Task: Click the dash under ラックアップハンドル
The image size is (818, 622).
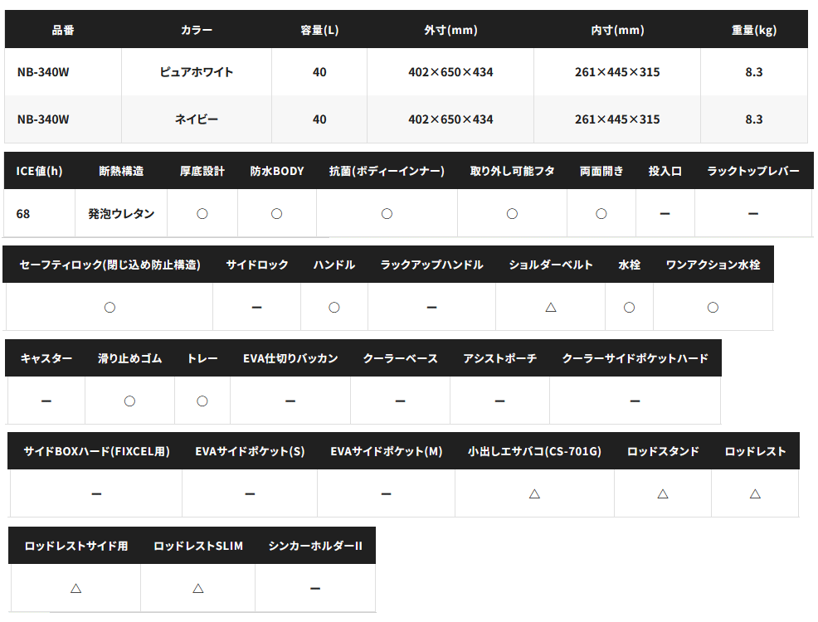Action: [431, 308]
